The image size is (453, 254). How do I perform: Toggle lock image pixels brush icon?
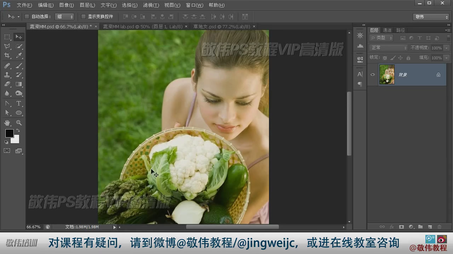(x=393, y=58)
